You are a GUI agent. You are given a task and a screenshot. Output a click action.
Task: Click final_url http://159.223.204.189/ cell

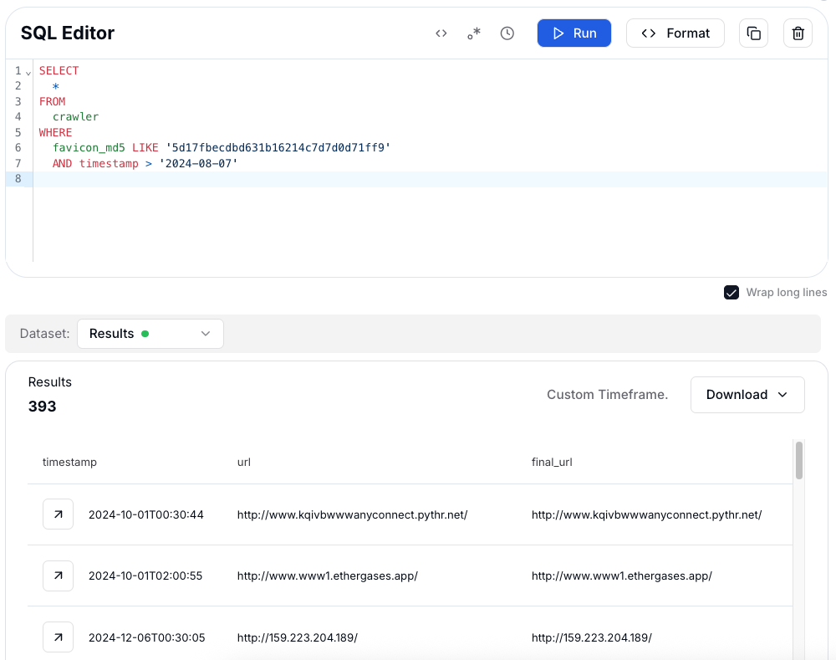click(x=592, y=637)
